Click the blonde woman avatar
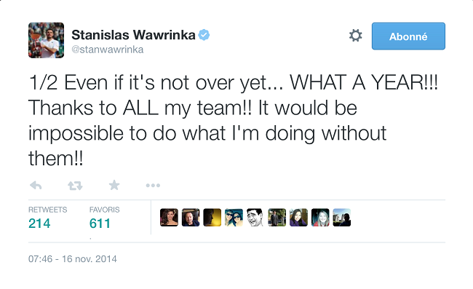This screenshot has height=289, width=473. [320, 217]
